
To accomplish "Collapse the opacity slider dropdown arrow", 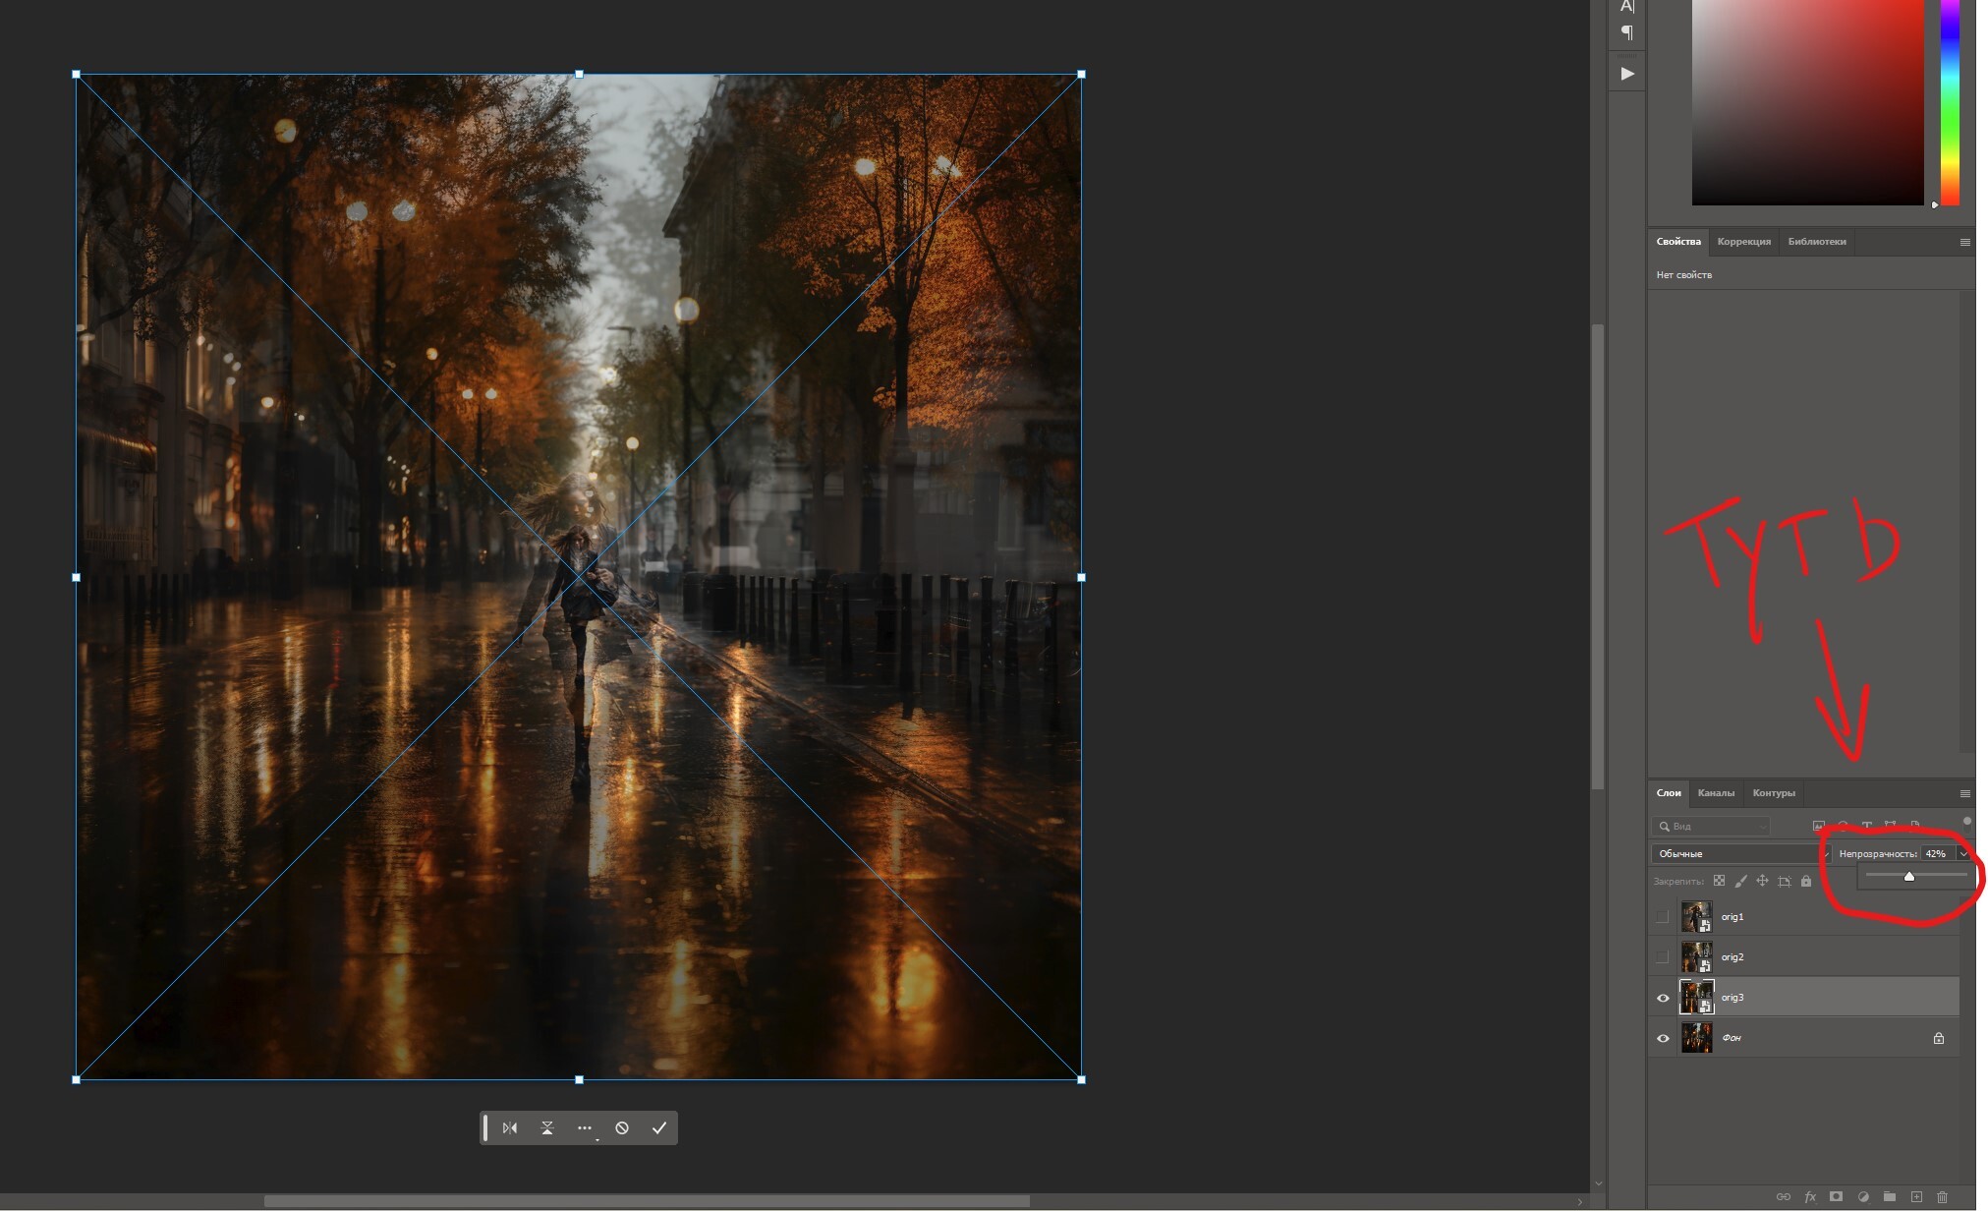I will 1963,853.
